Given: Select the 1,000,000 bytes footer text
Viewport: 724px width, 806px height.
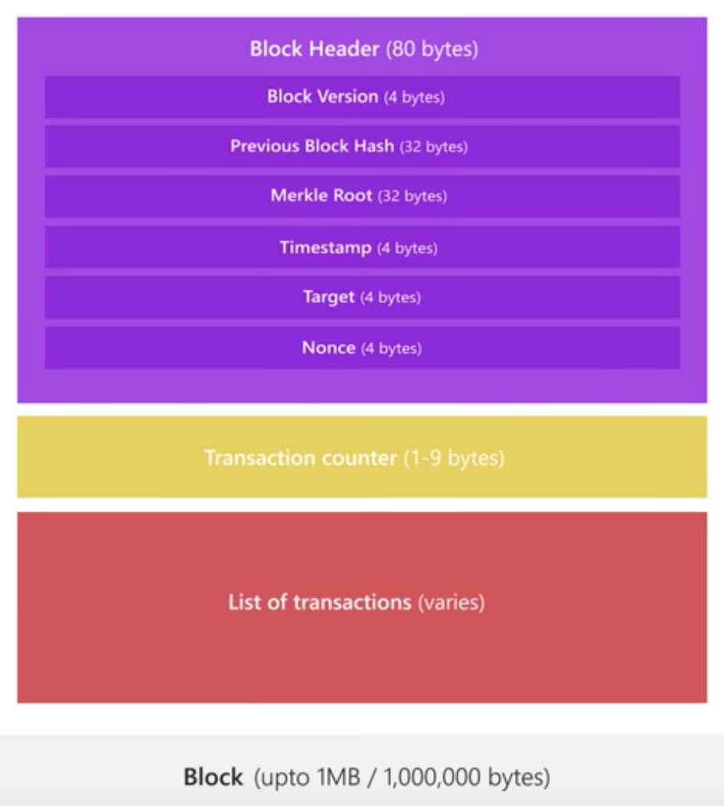Looking at the screenshot, I should click(x=478, y=777).
